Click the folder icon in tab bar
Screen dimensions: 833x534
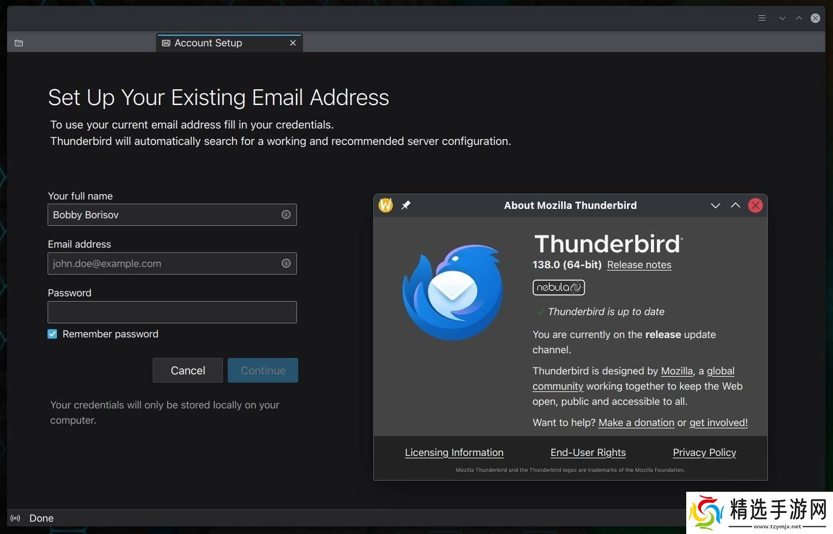pyautogui.click(x=19, y=43)
